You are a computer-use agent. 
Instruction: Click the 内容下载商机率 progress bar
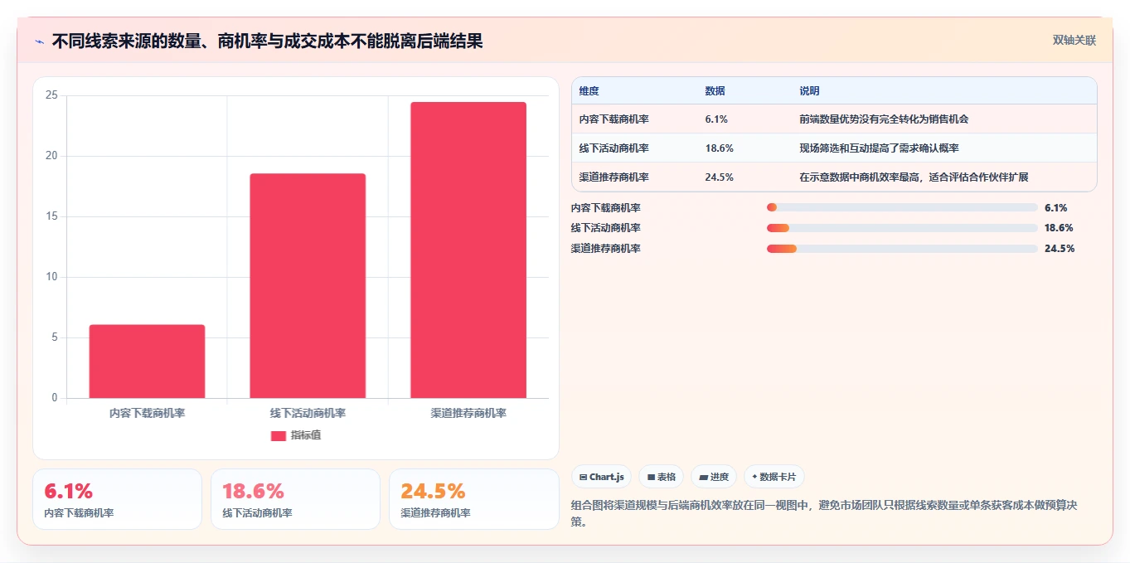(902, 207)
